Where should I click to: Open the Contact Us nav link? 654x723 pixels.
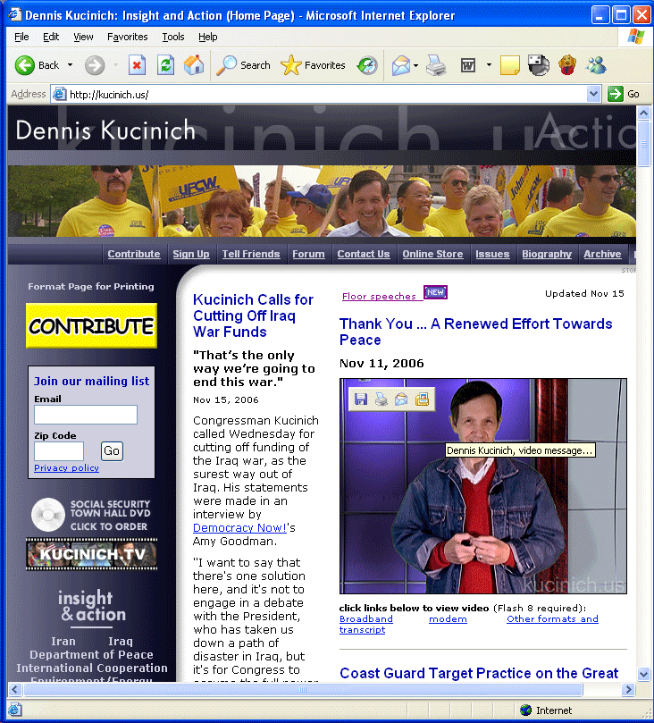363,254
